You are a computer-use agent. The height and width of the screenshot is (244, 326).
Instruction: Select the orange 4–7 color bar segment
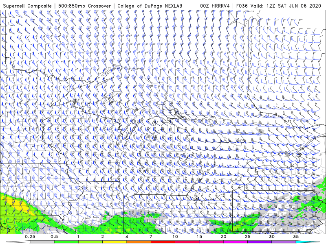[x=139, y=242]
